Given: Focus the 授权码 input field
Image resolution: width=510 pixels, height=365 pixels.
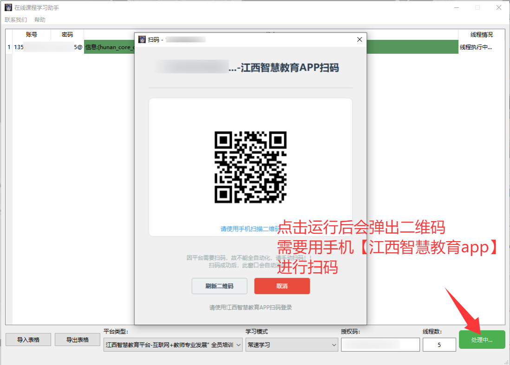Looking at the screenshot, I should pyautogui.click(x=380, y=345).
